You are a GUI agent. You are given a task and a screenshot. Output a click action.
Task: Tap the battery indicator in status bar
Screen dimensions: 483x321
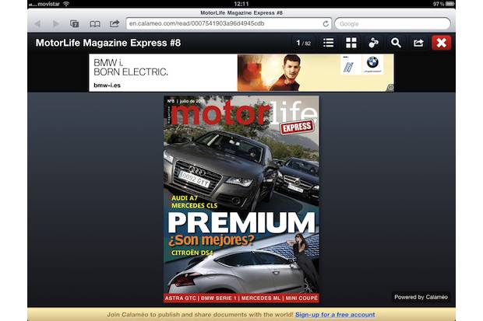click(x=450, y=4)
